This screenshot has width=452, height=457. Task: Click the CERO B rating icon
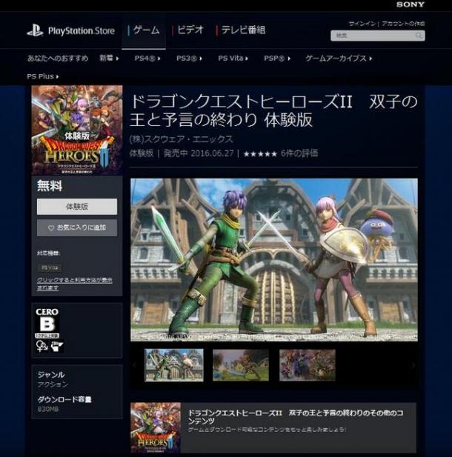click(47, 323)
